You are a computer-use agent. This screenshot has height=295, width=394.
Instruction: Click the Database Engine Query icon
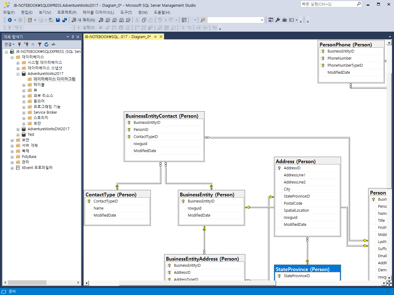point(101,20)
